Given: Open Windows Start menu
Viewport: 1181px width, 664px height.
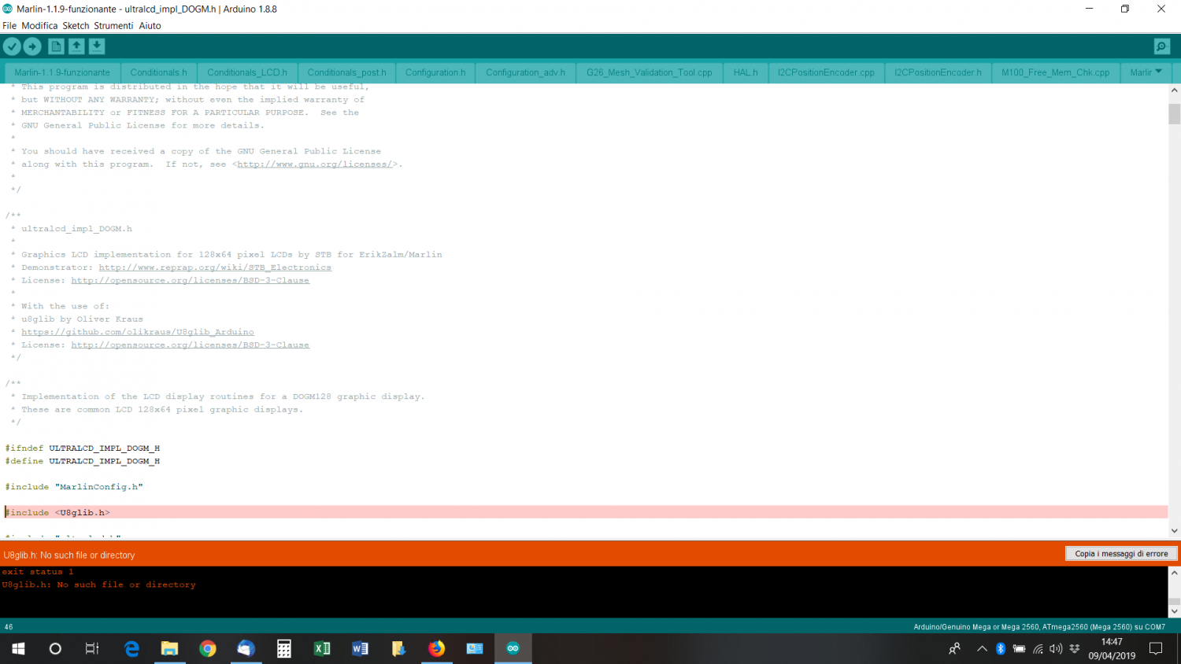Looking at the screenshot, I should [18, 648].
